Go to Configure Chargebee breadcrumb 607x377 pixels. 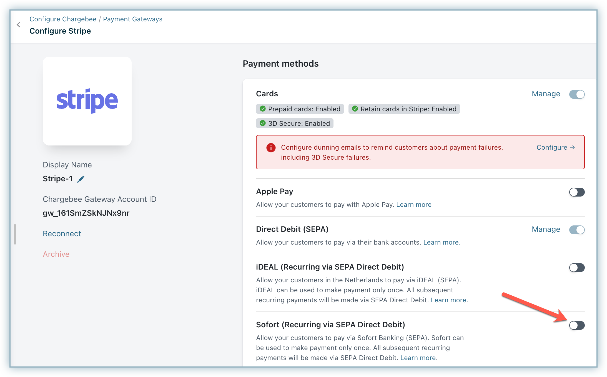point(63,19)
